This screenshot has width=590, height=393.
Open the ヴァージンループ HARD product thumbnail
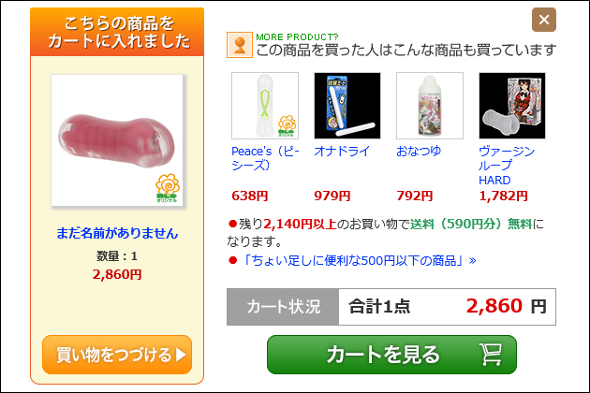coord(512,106)
